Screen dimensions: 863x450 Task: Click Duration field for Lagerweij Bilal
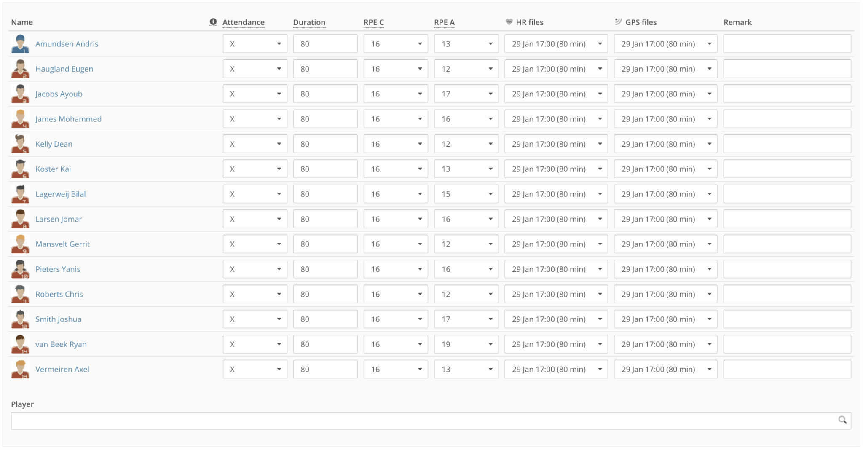coord(325,194)
